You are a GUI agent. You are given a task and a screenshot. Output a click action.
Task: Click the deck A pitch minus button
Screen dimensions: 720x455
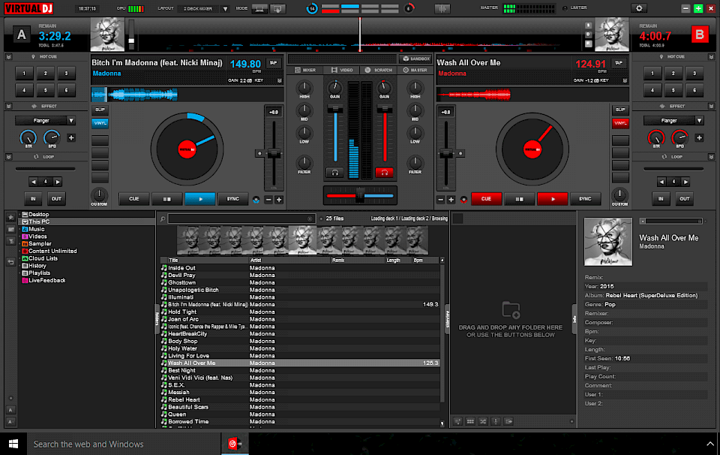point(268,200)
